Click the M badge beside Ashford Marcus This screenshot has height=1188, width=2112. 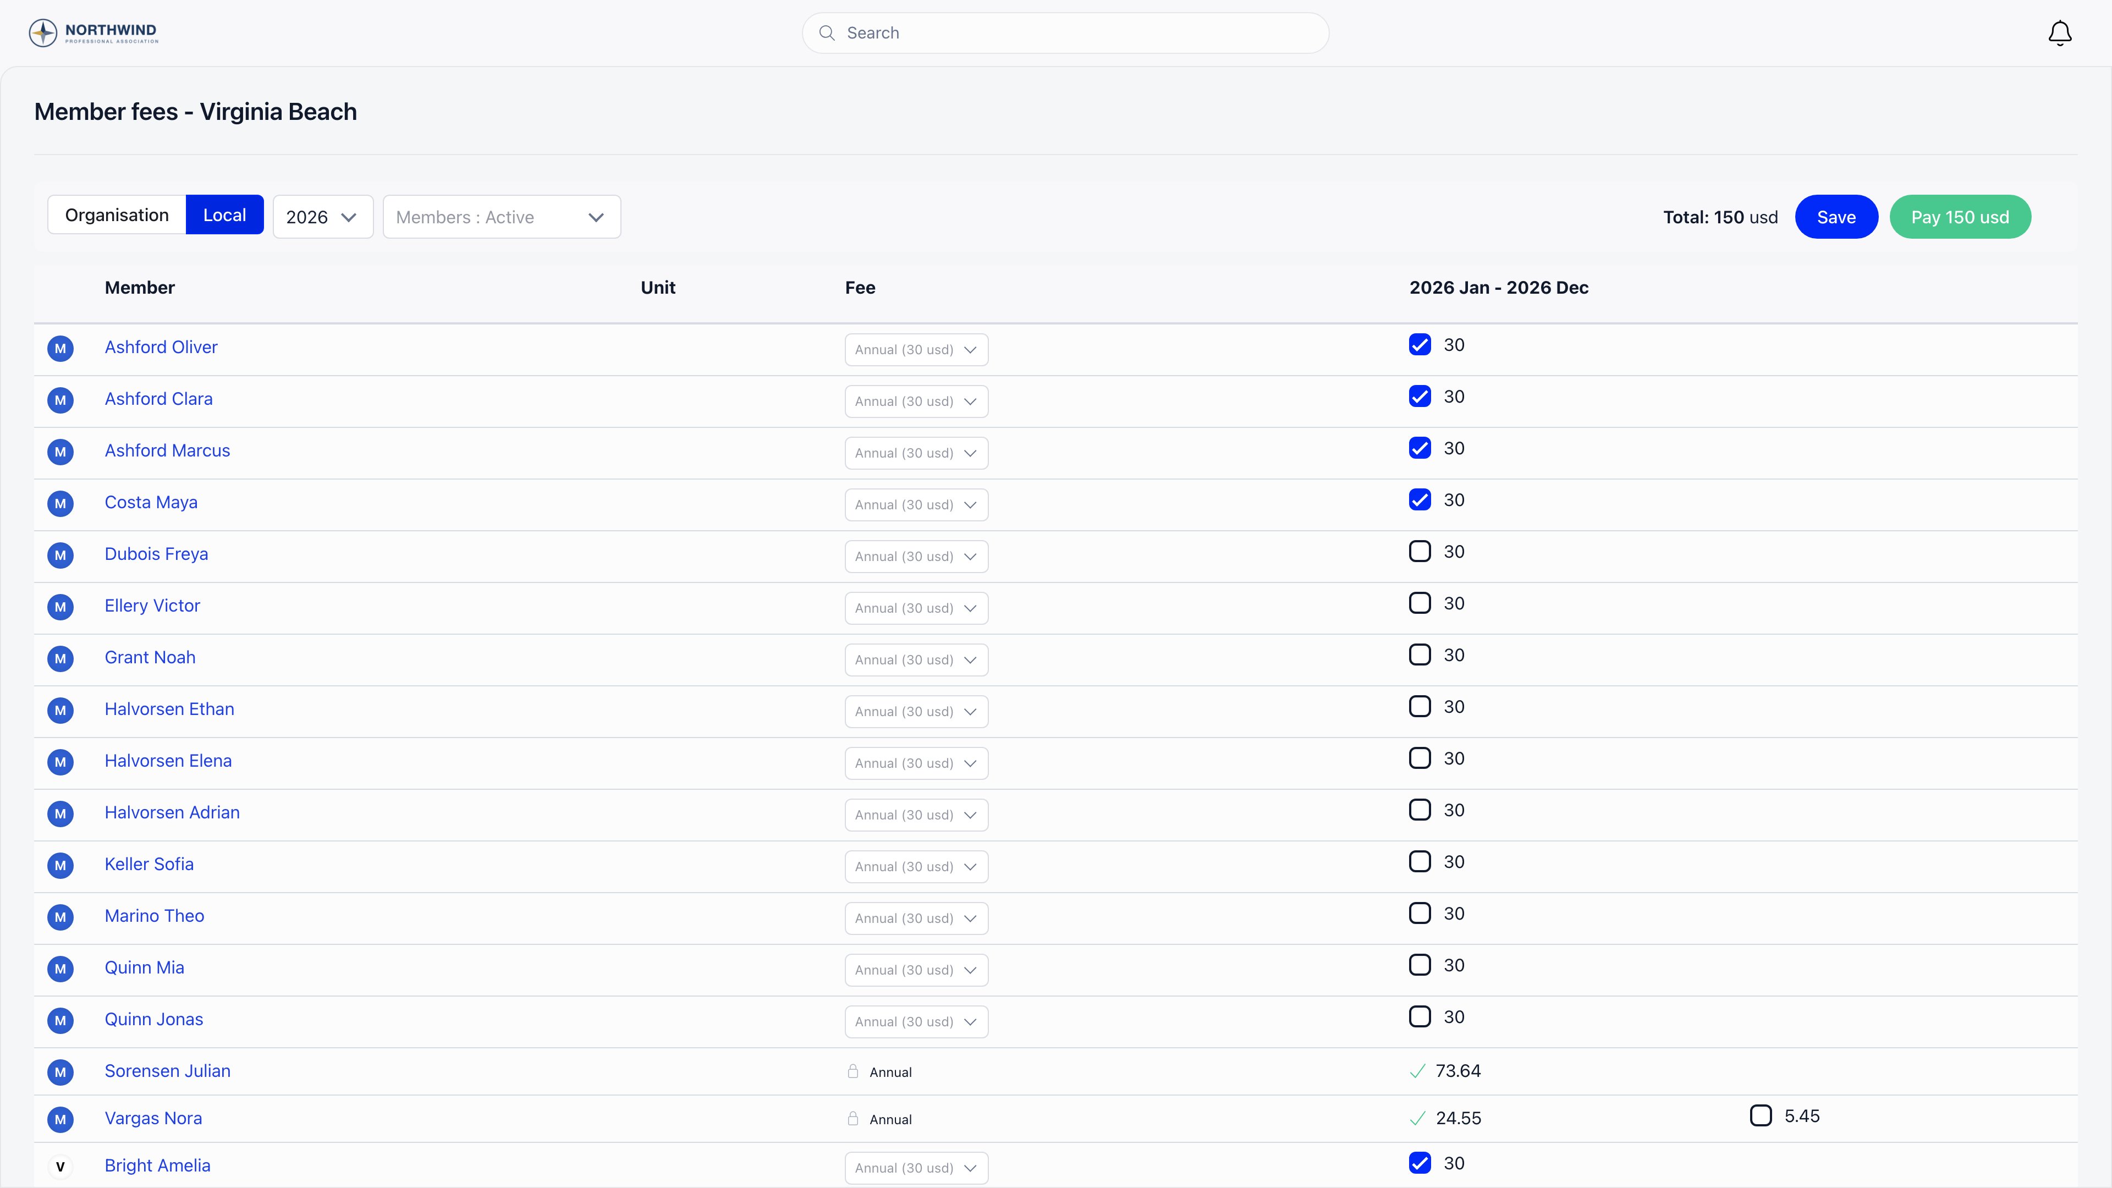pos(60,452)
